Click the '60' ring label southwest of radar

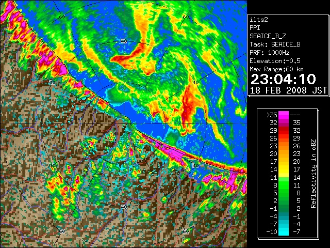[62, 231]
